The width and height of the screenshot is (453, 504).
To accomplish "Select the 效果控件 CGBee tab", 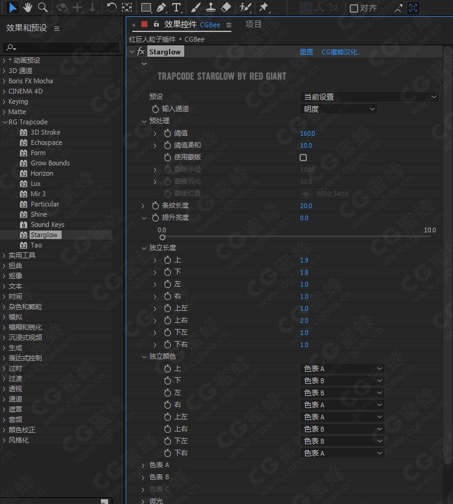I will coord(192,24).
